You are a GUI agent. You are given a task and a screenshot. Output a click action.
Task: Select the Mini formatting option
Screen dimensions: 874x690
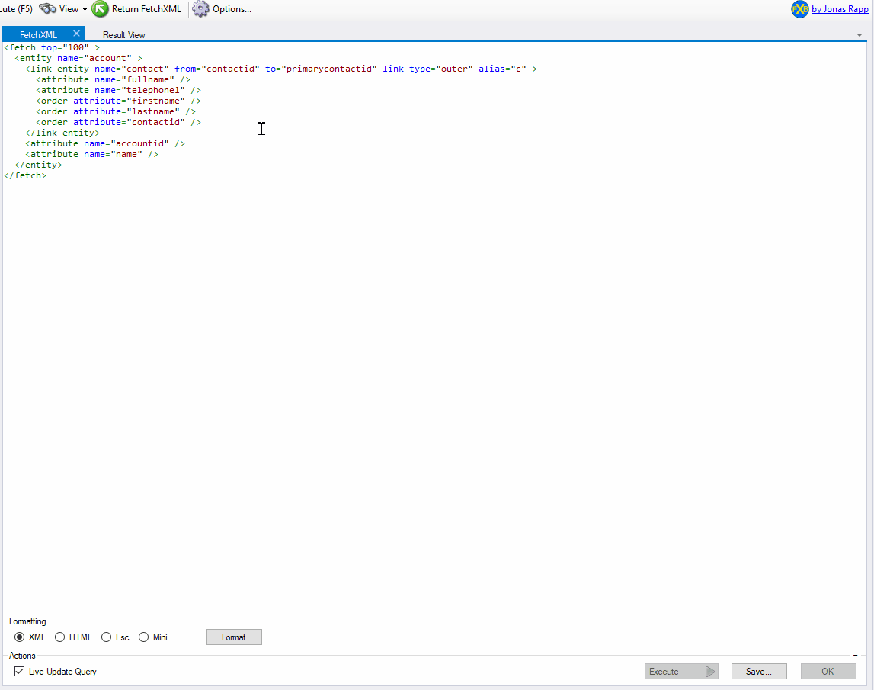pyautogui.click(x=143, y=637)
